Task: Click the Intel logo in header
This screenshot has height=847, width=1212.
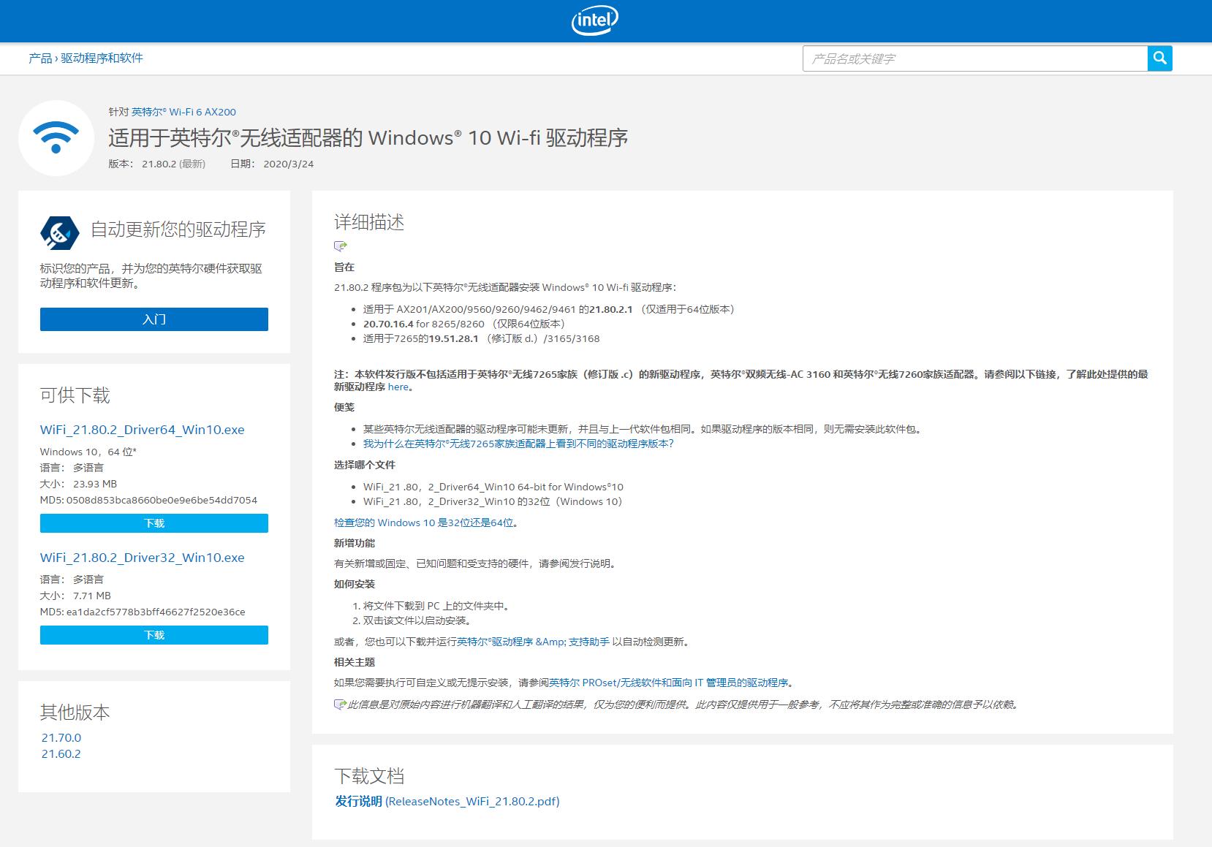Action: (x=594, y=20)
